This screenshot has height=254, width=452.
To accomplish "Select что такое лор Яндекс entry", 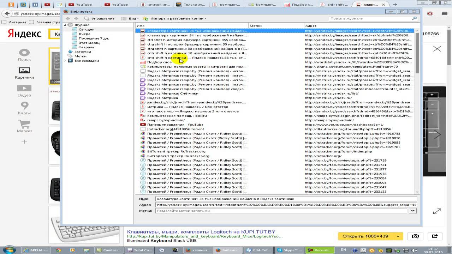I will pyautogui.click(x=275, y=111).
